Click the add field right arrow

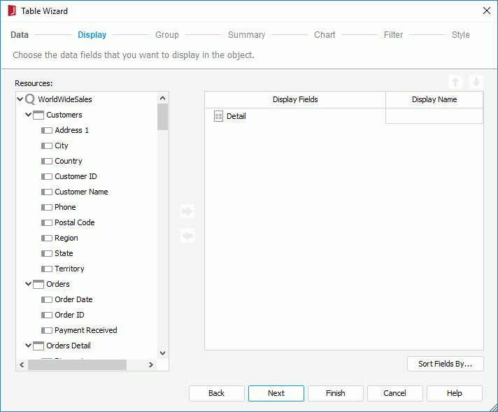pyautogui.click(x=187, y=211)
